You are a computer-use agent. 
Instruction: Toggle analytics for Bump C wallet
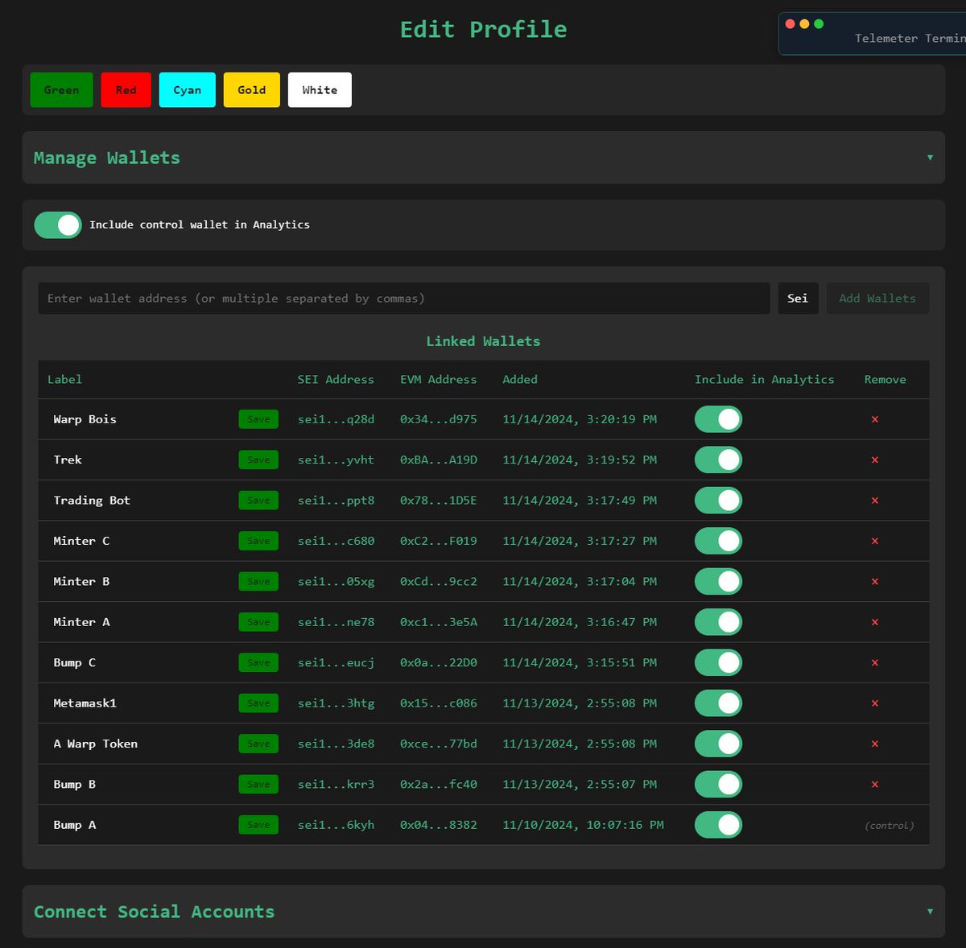(718, 662)
